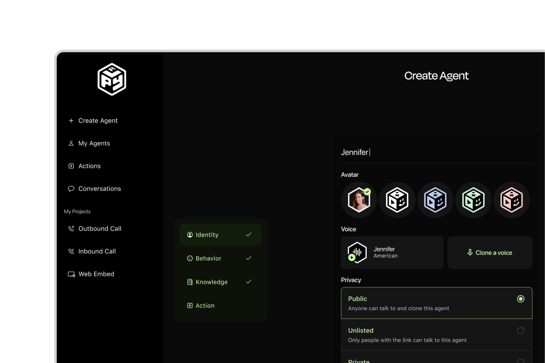This screenshot has height=363, width=545.
Task: Open Web Embed via its browser icon
Action: (71, 274)
